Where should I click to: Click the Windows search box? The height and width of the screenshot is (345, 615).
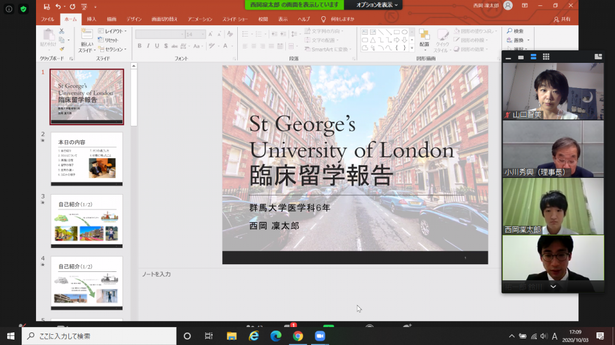coord(99,336)
